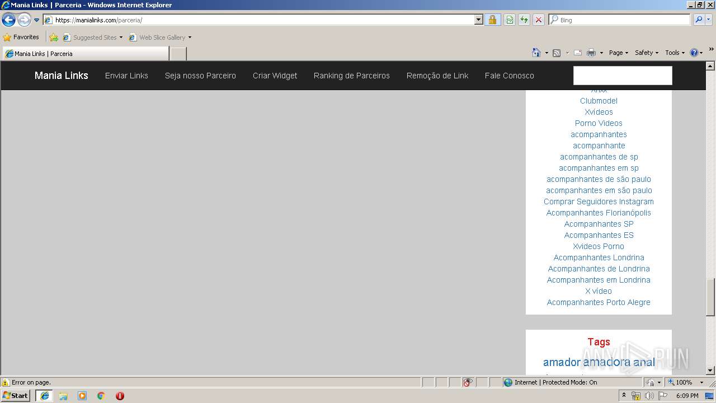Viewport: 716px width, 403px height.
Task: Open the recent pages dropdown arrow
Action: click(x=37, y=20)
